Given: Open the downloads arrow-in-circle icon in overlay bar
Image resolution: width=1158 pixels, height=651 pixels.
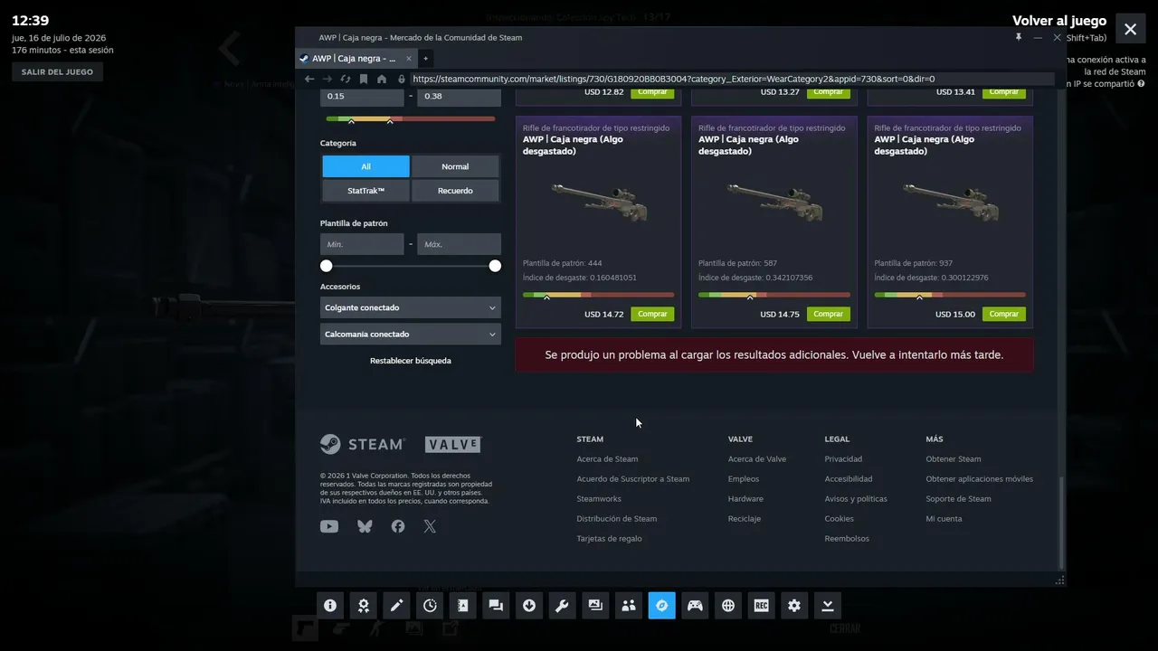Looking at the screenshot, I should point(529,605).
